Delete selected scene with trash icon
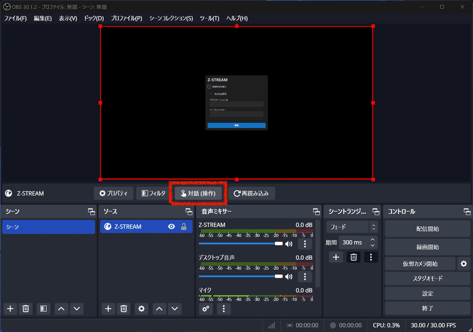Image resolution: width=473 pixels, height=332 pixels. 25,309
